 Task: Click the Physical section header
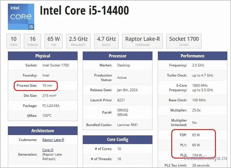click(x=43, y=56)
